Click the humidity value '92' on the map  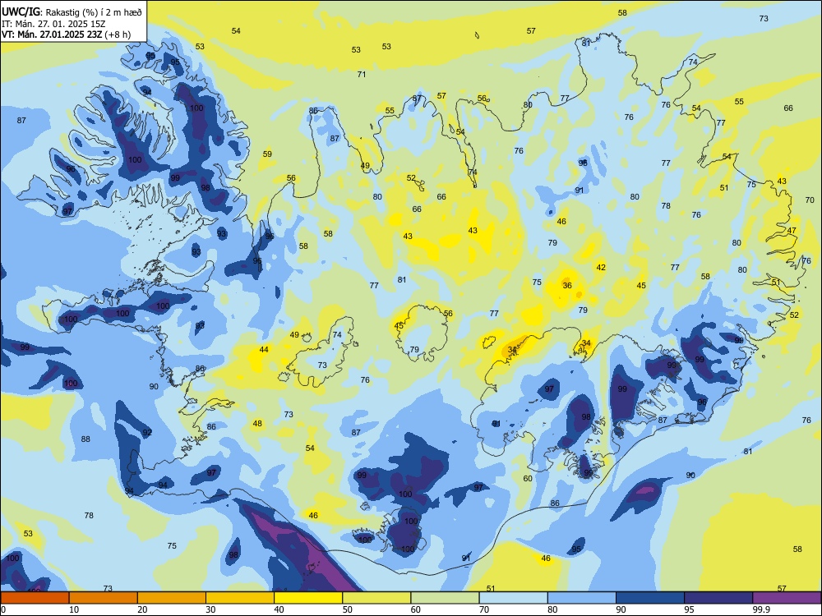pyautogui.click(x=147, y=433)
